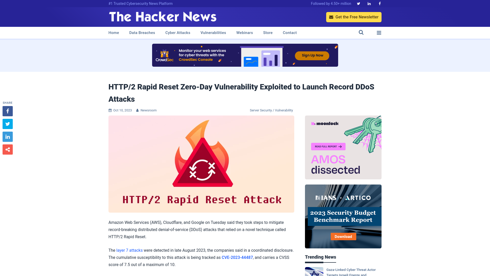
Task: Click the Twitter social media icon in header
Action: [x=358, y=3]
